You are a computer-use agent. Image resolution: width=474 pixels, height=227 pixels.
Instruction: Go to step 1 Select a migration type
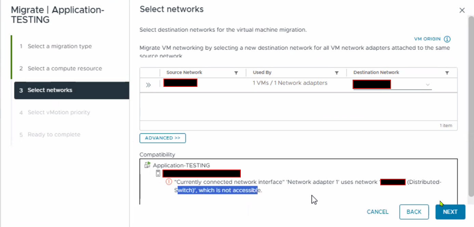[x=60, y=46]
